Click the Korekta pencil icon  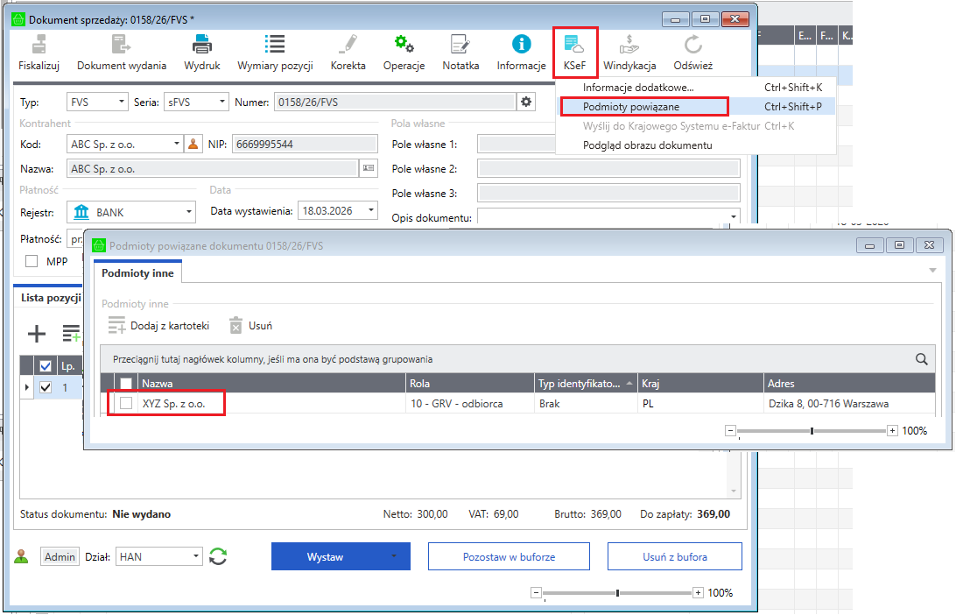[x=348, y=45]
